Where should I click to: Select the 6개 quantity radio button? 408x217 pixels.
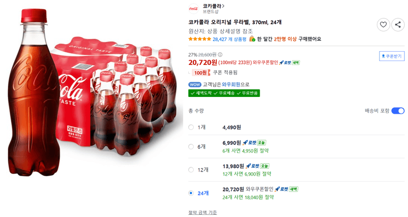[191, 147]
